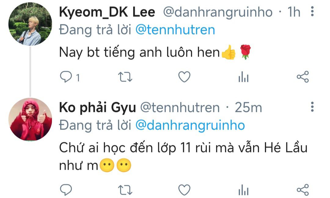The height and width of the screenshot is (198, 330).
Task: Open profile via Ko phải Gyu display name
Action: point(97,108)
